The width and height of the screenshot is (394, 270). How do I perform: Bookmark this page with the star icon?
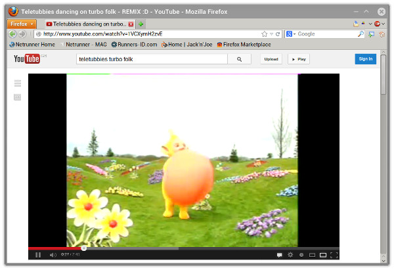(x=265, y=34)
